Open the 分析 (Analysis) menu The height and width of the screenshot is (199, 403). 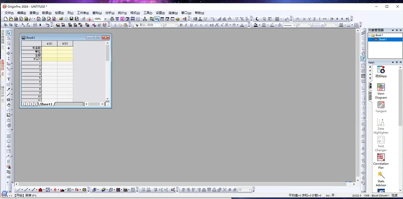[109, 13]
